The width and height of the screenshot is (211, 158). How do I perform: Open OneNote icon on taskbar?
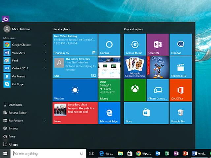click(176, 153)
